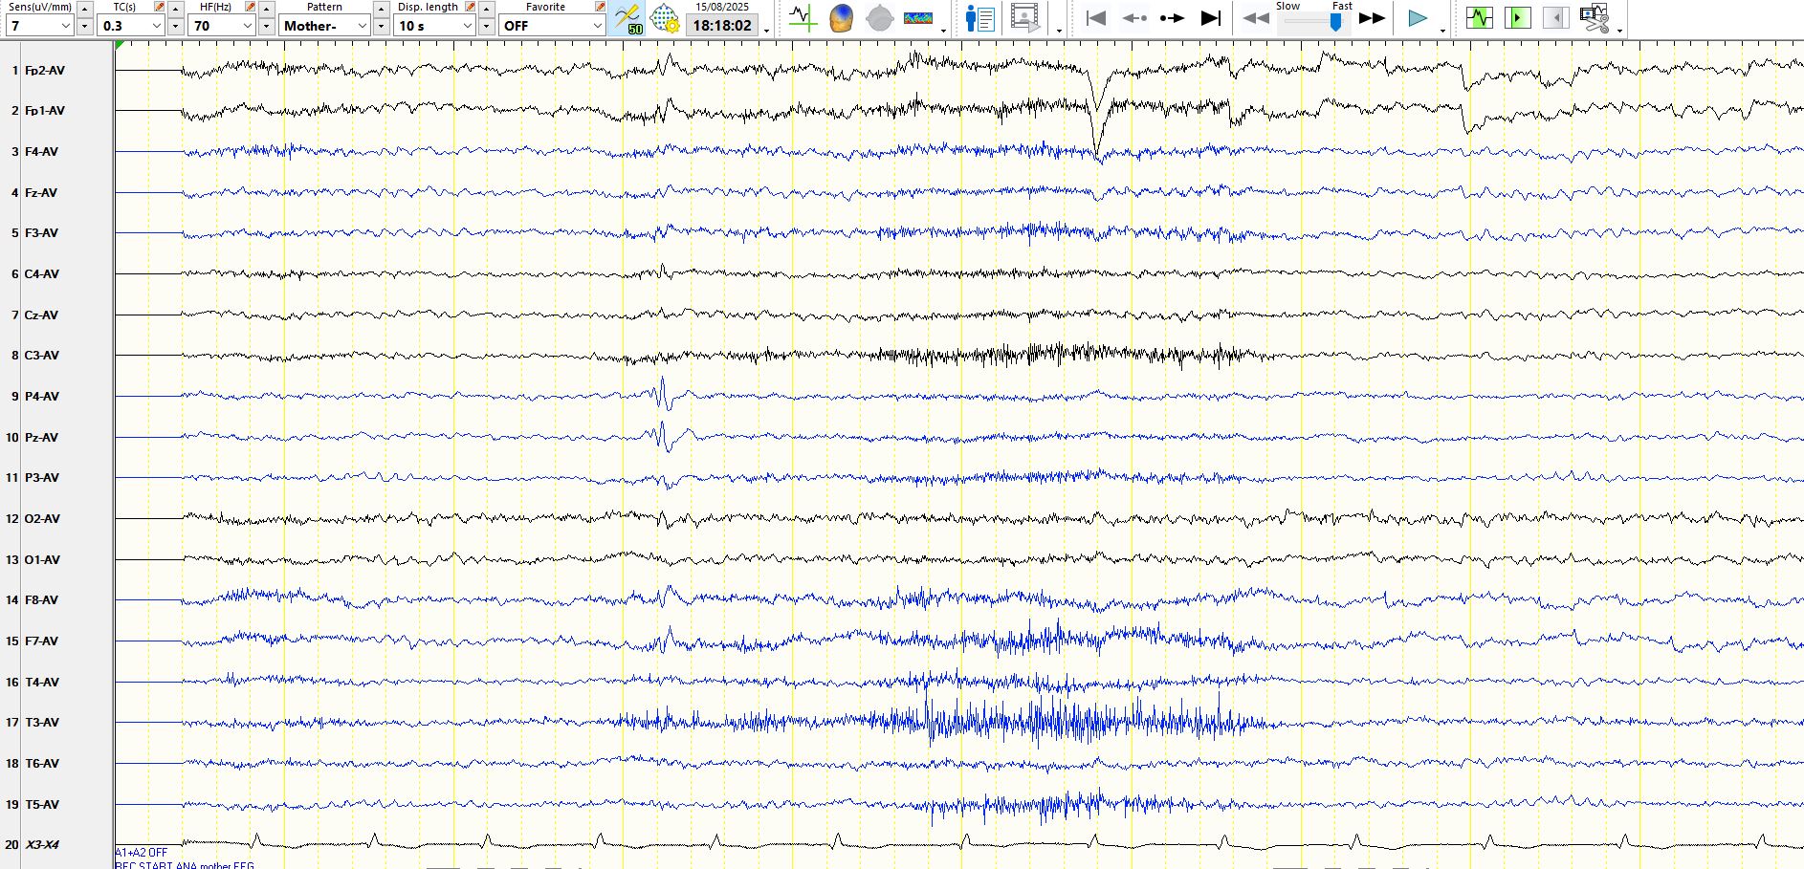
Task: Click the rewind double-arrow button
Action: coord(1256,18)
